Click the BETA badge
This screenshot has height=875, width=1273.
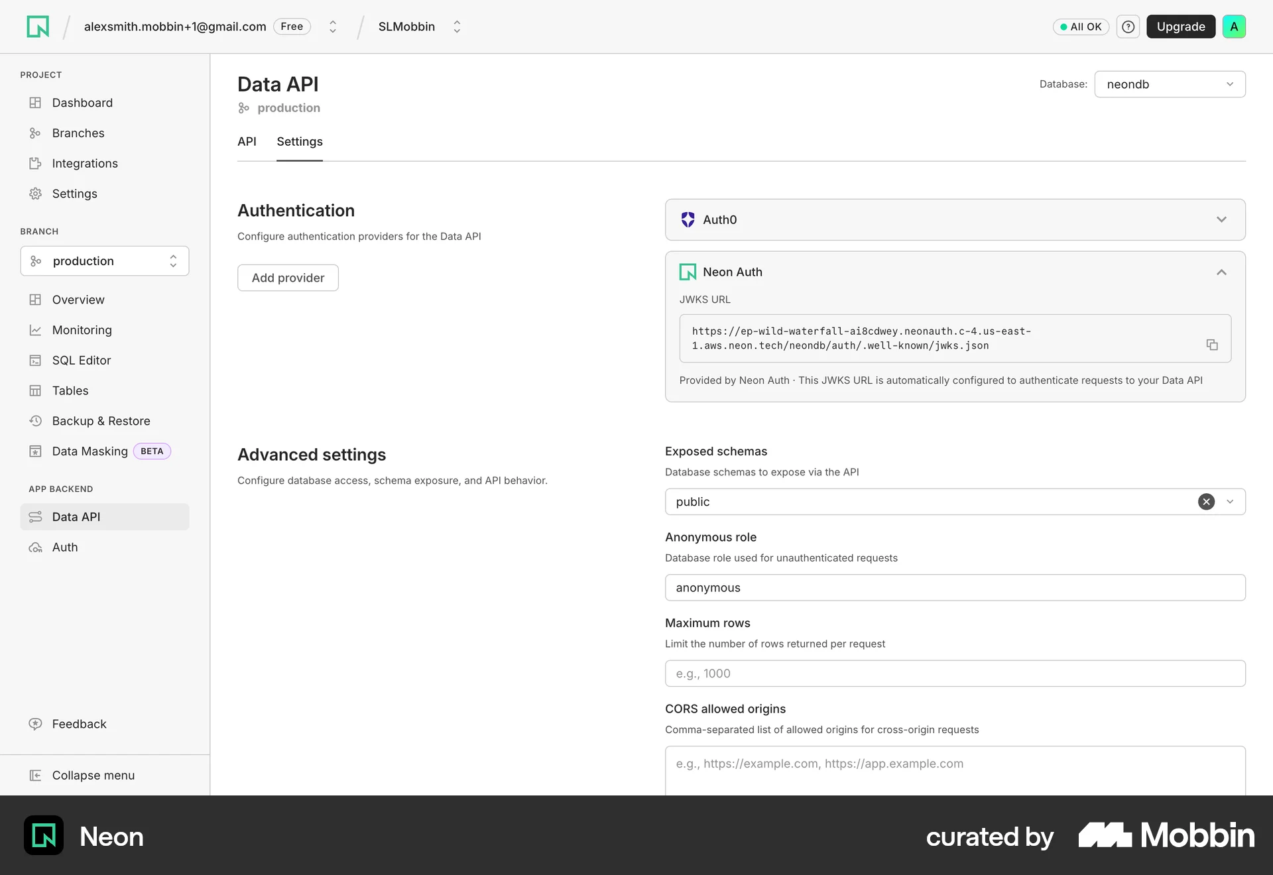click(x=152, y=451)
